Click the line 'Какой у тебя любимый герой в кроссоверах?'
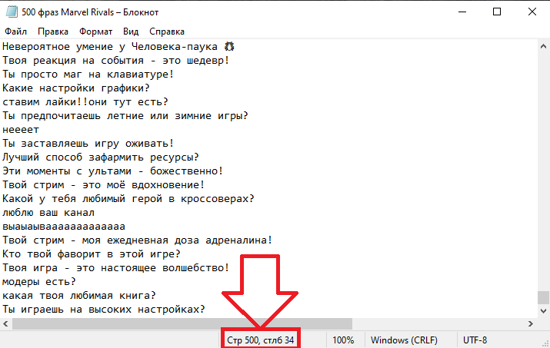The width and height of the screenshot is (550, 348). click(x=128, y=199)
